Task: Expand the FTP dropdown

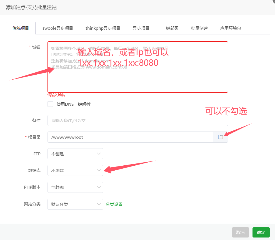Action: coord(75,154)
